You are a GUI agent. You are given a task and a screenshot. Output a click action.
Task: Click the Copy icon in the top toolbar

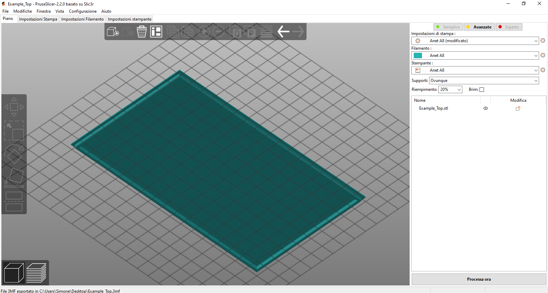click(x=173, y=32)
